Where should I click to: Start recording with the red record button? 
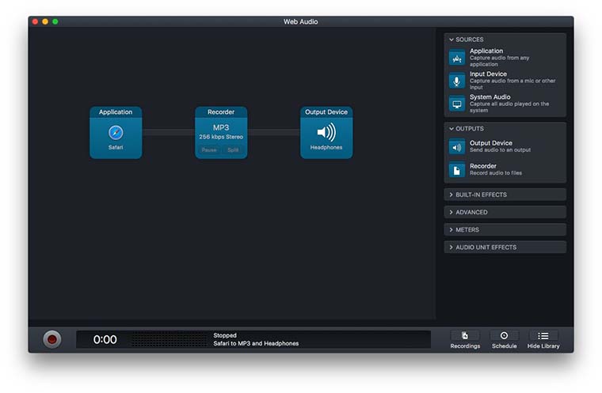point(51,339)
